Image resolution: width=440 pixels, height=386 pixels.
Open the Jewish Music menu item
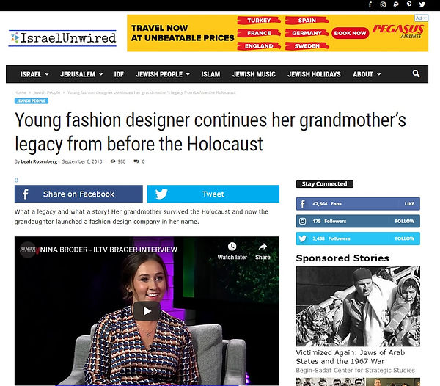(254, 74)
